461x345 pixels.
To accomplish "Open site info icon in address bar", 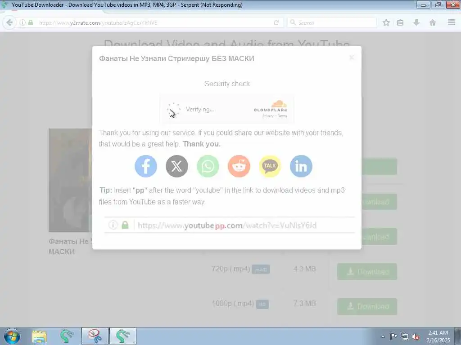I will pos(23,22).
